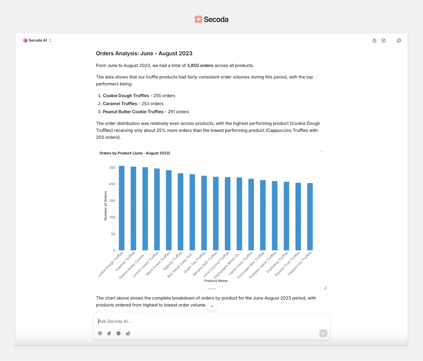The image size is (423, 361).
Task: Click list item 'Peanut Butter Cookie Truffles'
Action: pos(133,112)
